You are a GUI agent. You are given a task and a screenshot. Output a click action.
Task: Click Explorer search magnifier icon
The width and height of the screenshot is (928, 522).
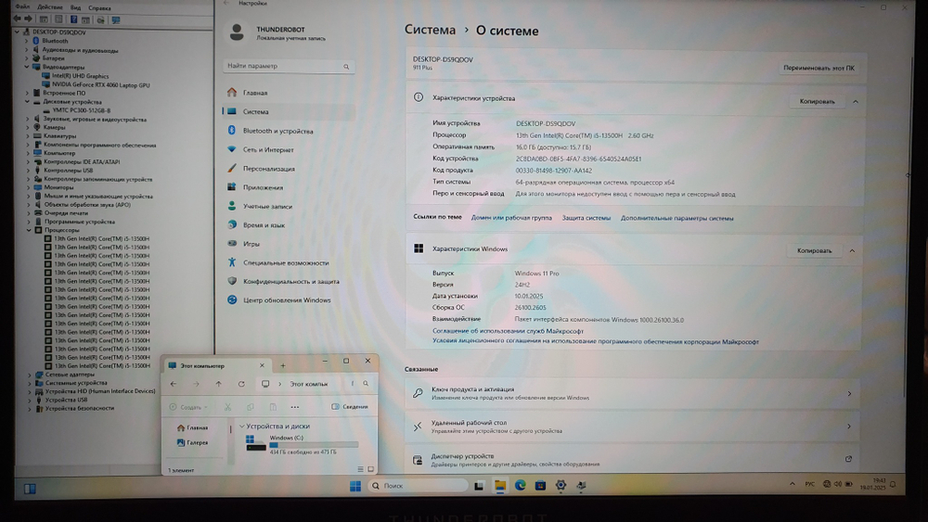click(366, 384)
